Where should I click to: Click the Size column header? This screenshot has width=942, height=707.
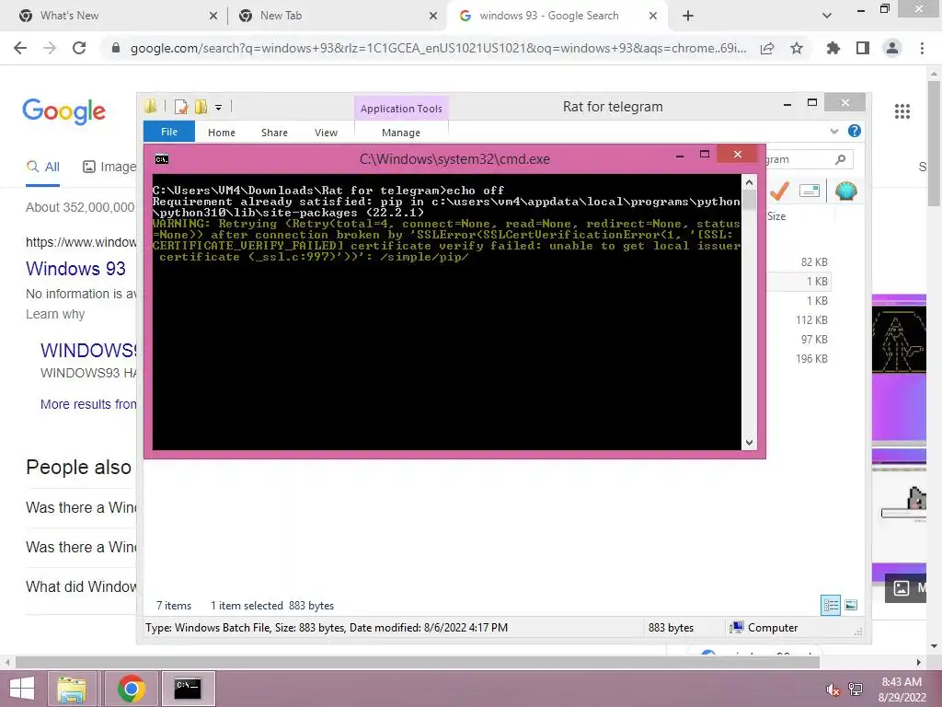pyautogui.click(x=776, y=215)
